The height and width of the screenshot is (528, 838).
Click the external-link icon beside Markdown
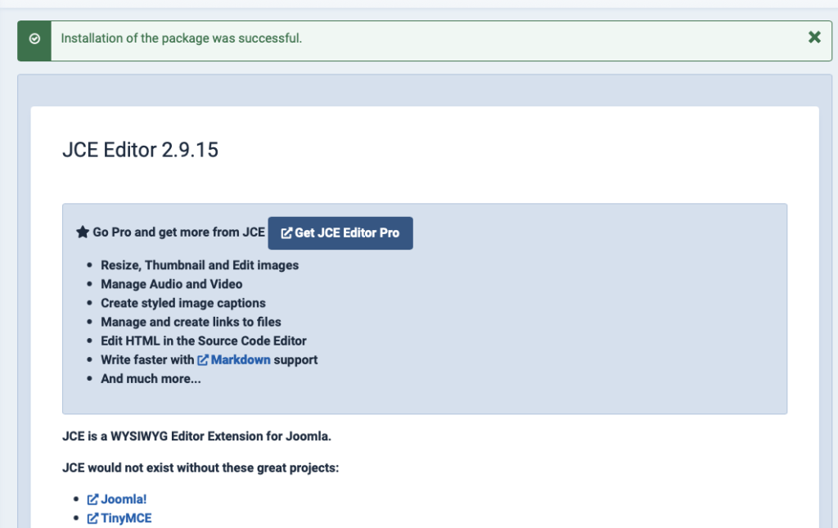205,359
